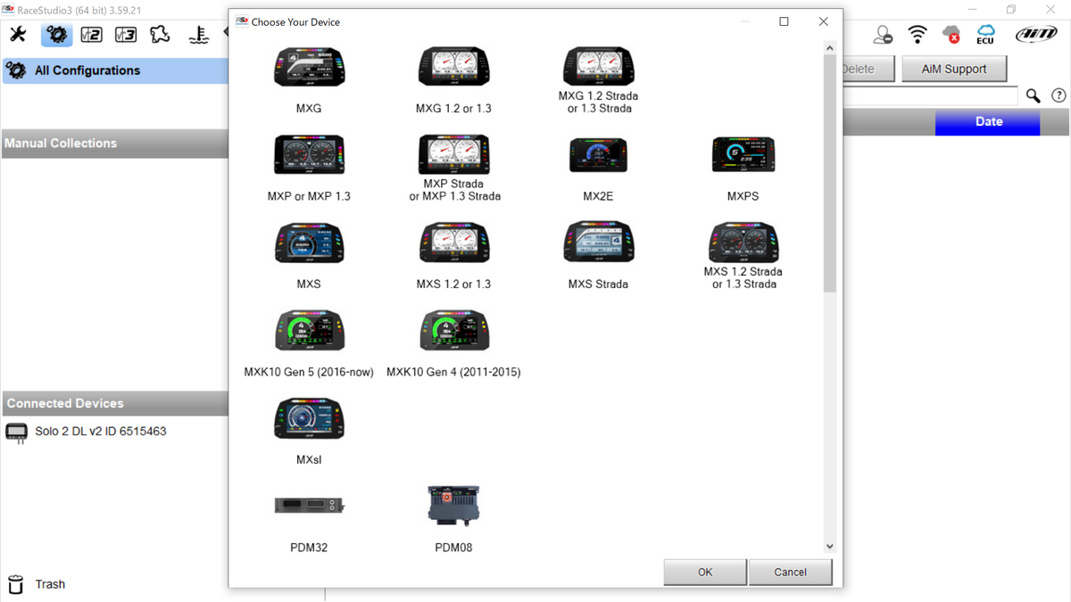Choose the MXS 1.2 or 1.3 device
Viewport: 1071px width, 602px height.
[453, 243]
